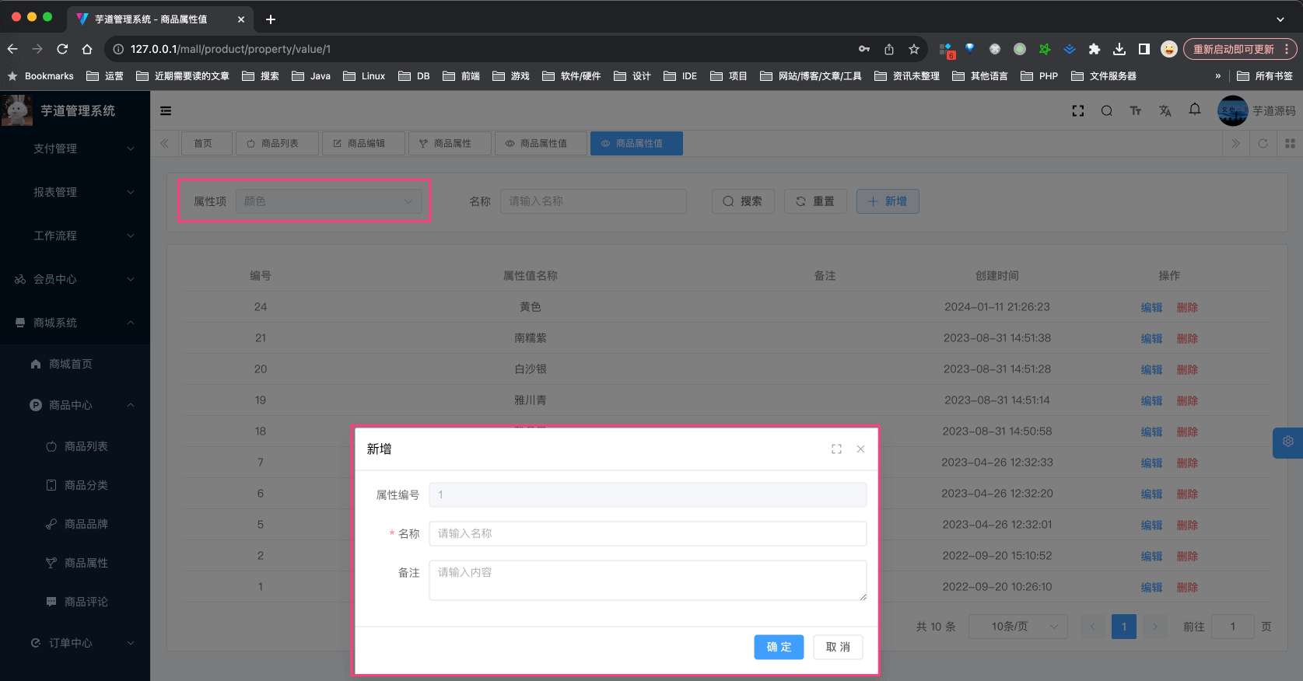Screen dimensions: 1303x681
Task: Maximize the 新增 dialog with the fullscreen icon
Action: pyautogui.click(x=836, y=449)
